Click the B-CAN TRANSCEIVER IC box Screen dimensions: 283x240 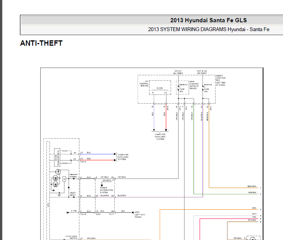(x=57, y=157)
